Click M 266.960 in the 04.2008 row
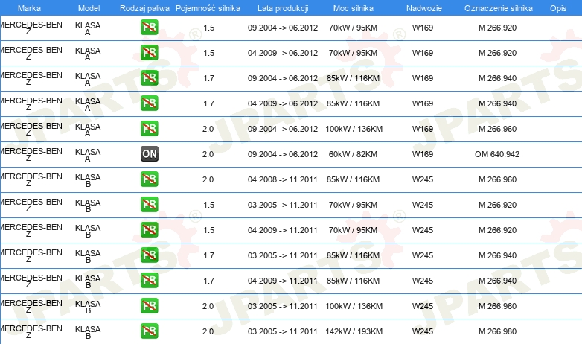582x344 pixels. (x=497, y=179)
